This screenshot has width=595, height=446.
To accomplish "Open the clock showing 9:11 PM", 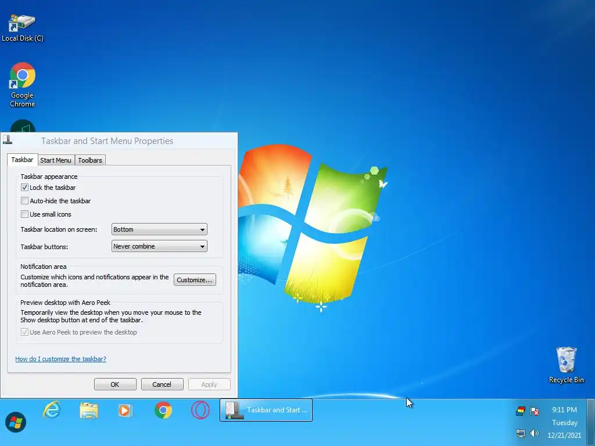I will point(564,410).
